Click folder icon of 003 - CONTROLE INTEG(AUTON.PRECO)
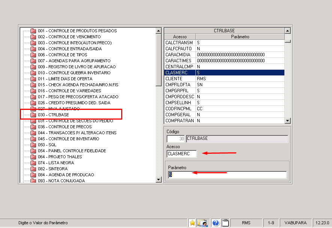 [33, 43]
